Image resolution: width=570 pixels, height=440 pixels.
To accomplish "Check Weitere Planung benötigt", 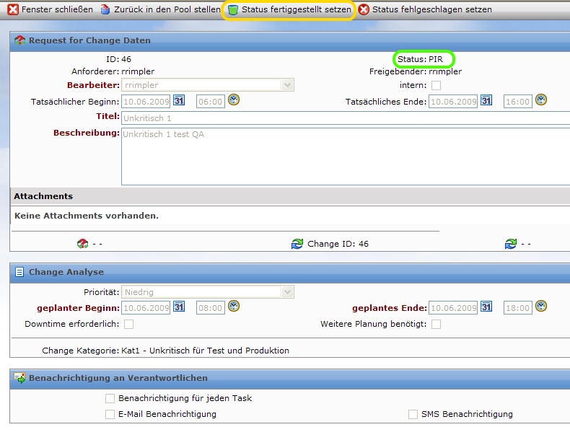I will coord(436,325).
